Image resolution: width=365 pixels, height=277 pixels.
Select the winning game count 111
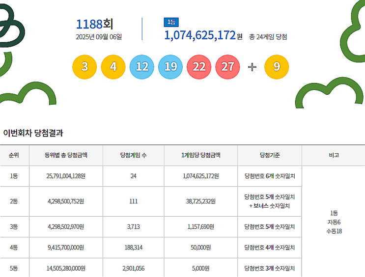click(134, 201)
